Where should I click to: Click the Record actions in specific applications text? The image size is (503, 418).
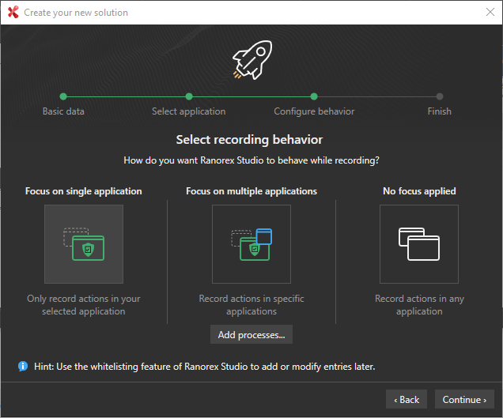pos(251,305)
